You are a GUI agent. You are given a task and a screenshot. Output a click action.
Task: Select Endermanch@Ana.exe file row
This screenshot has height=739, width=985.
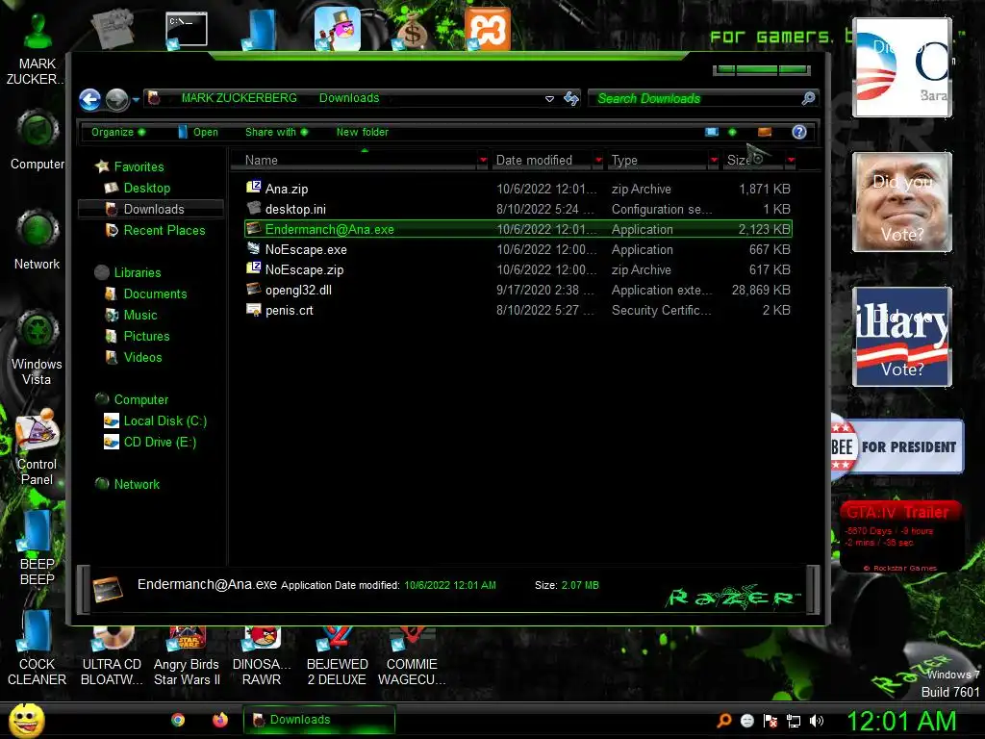518,229
